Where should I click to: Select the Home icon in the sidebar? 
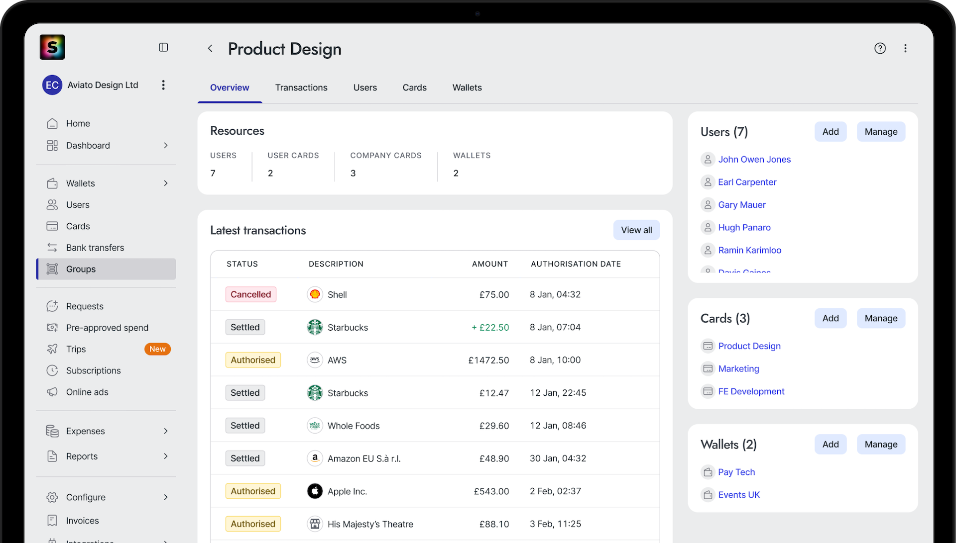53,123
